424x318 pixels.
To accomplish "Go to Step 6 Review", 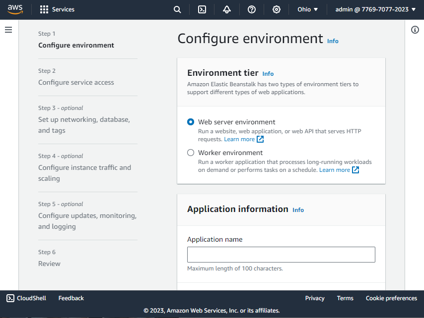I will 49,264.
